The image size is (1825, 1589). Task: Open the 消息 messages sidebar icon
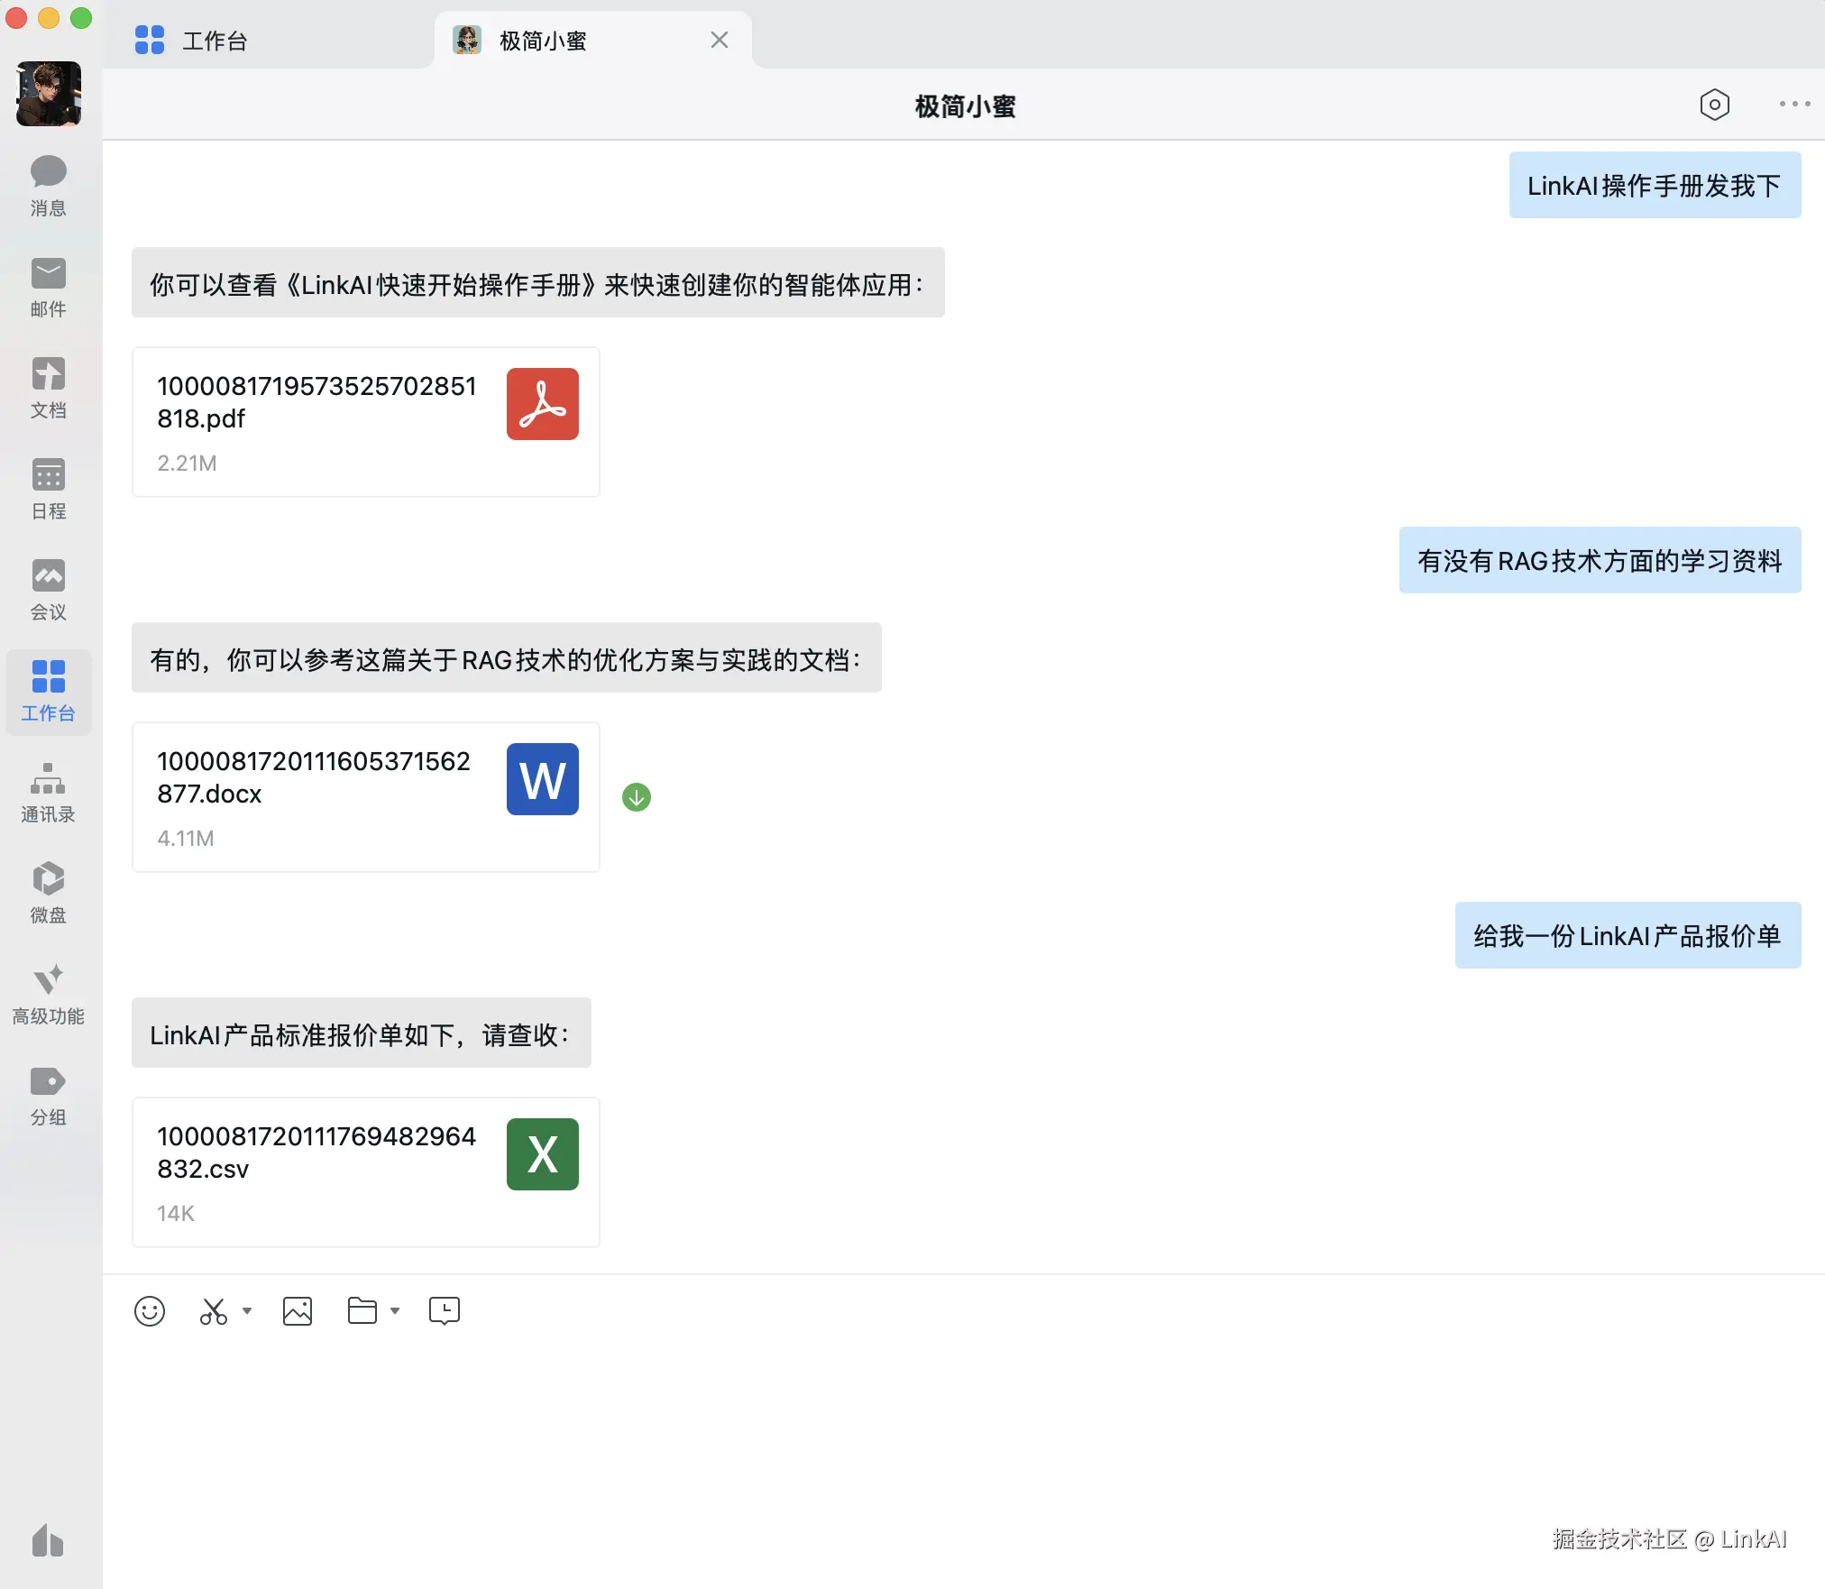pos(49,186)
